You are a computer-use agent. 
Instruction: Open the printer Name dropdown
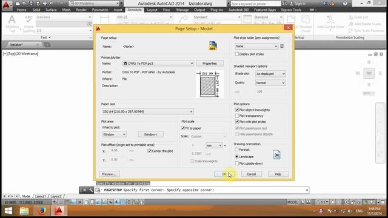tap(158, 63)
